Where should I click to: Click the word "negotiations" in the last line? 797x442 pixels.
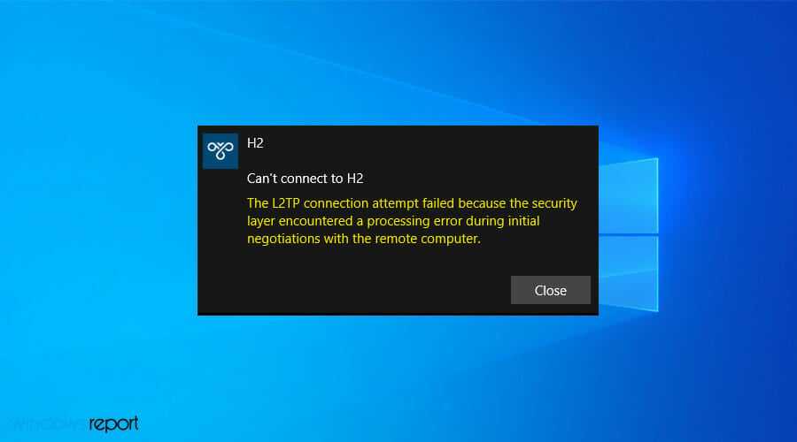point(283,239)
